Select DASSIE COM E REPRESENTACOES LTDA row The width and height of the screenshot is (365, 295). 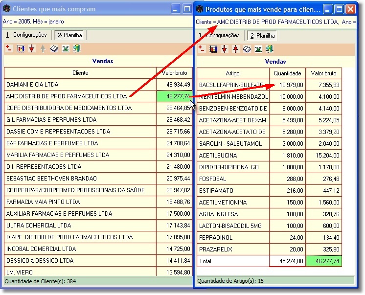coord(80,131)
